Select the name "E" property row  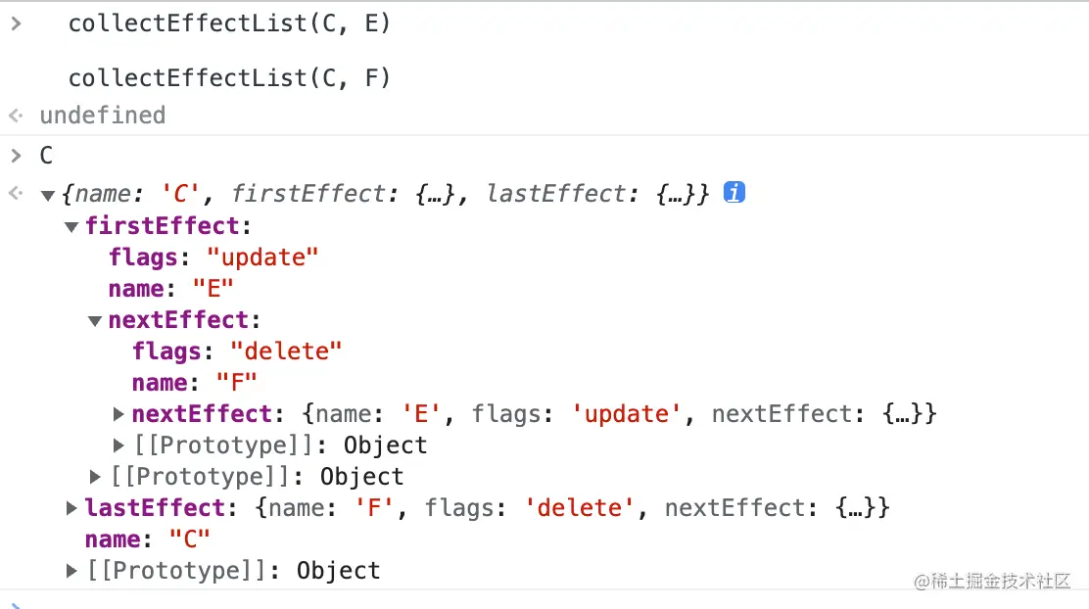tap(170, 288)
